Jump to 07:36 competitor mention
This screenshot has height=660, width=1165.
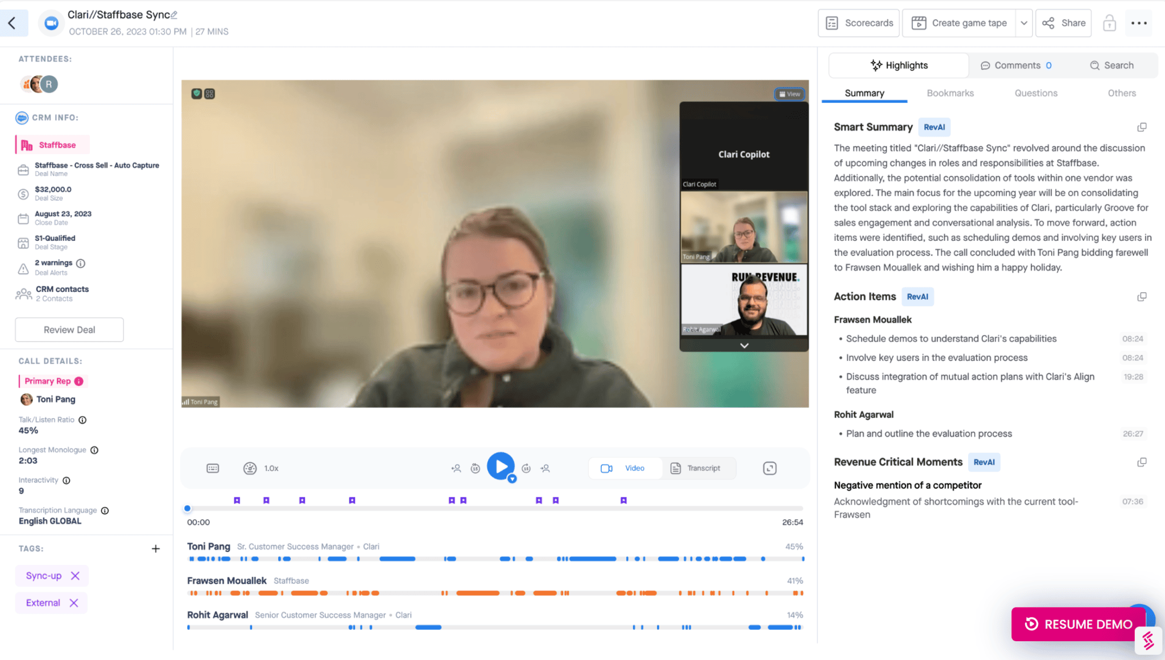pos(1133,502)
